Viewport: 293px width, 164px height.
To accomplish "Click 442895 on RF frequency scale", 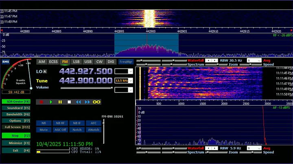I will [x=119, y=31].
